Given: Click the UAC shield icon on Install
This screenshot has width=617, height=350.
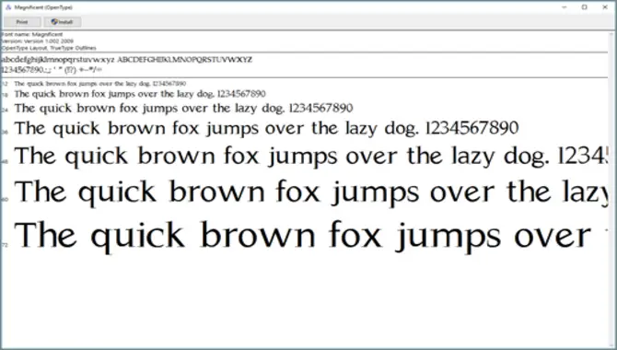Looking at the screenshot, I should tap(54, 22).
